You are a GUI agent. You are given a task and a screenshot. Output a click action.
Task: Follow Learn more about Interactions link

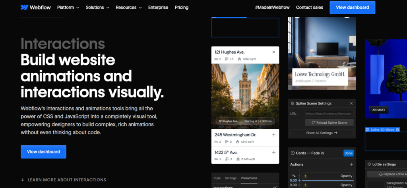[67, 180]
